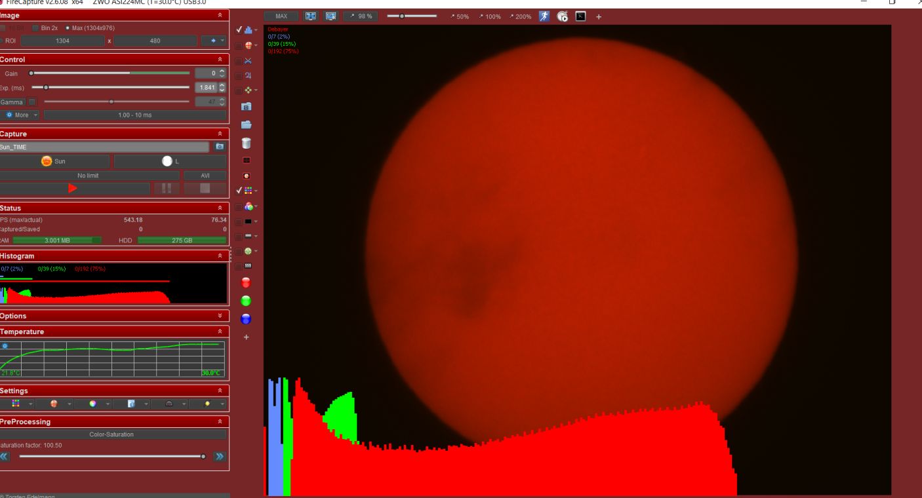Viewport: 922px width, 498px height.
Task: Uncheck the debayer checkbox in sidebar
Action: [x=239, y=191]
